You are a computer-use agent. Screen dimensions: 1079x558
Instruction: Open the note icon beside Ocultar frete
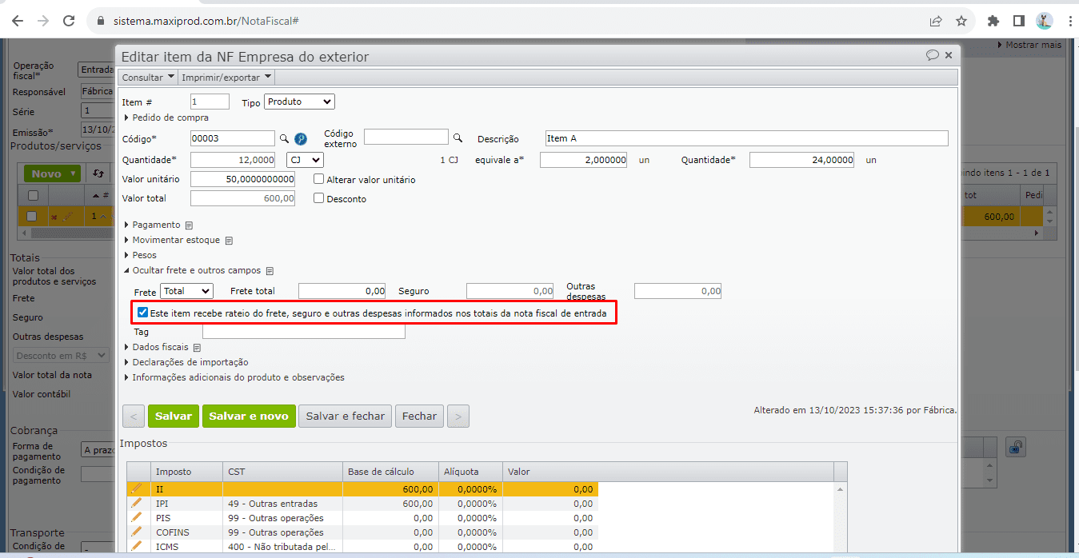click(270, 271)
